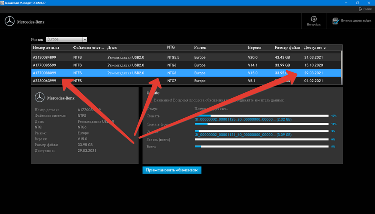Screen dimensions: 375x214
Task: Click the Mercedes-Benz logo in details panel
Action: pyautogui.click(x=39, y=97)
